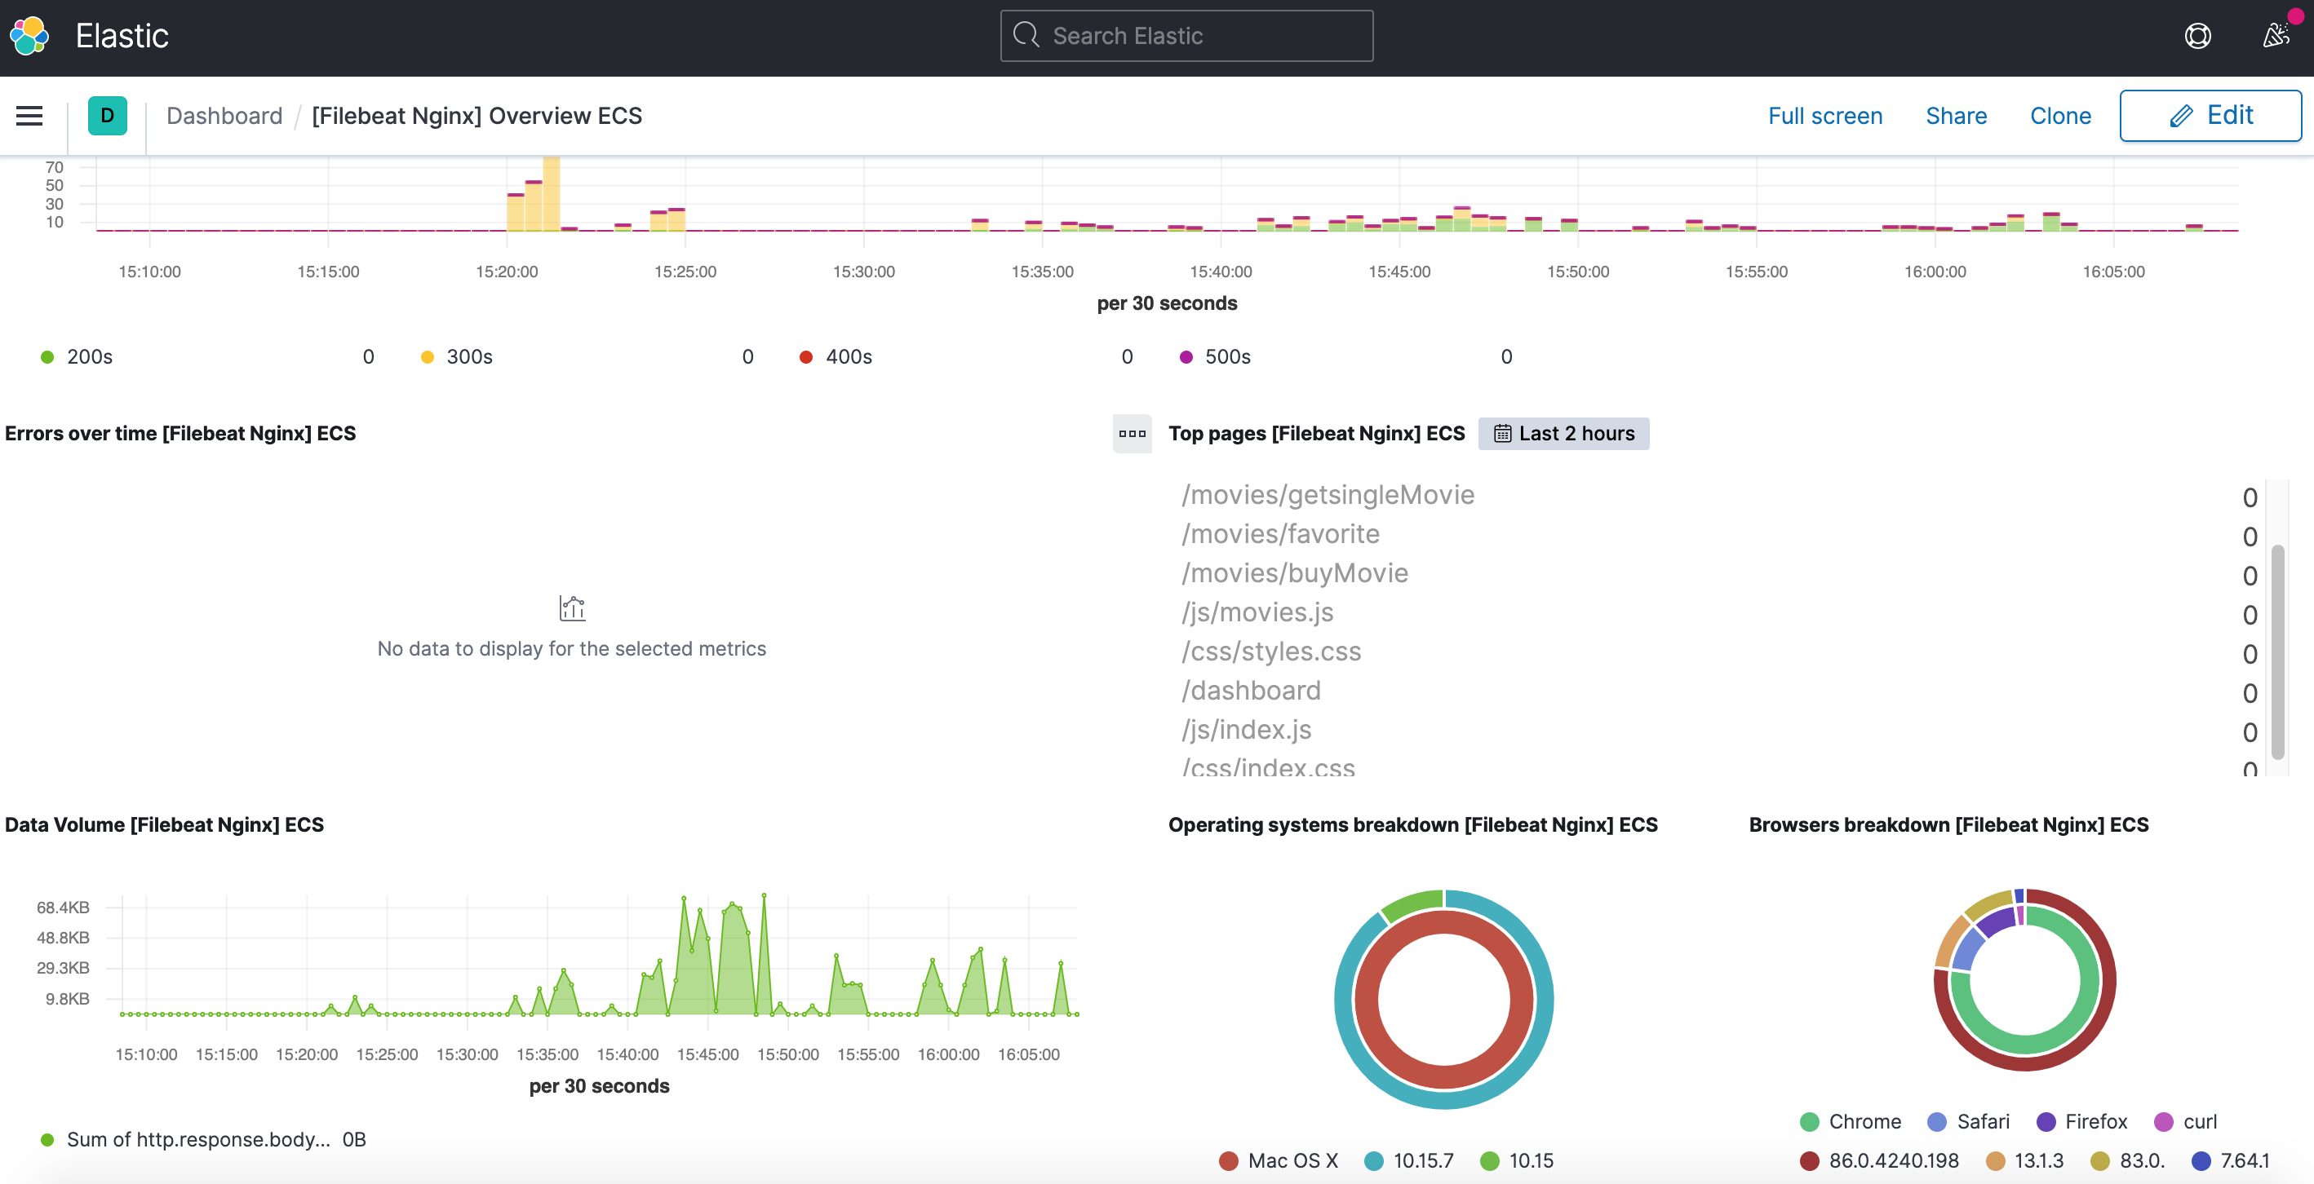Screen dimensions: 2314x1184
Task: Click the calendar icon in time badge
Action: pos(1502,434)
